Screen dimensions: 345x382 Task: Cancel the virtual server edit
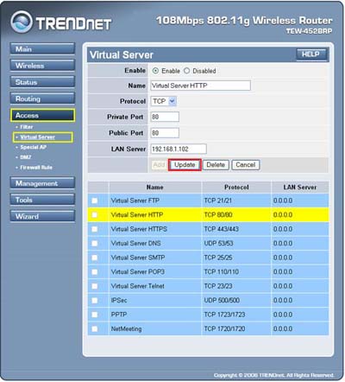[246, 165]
